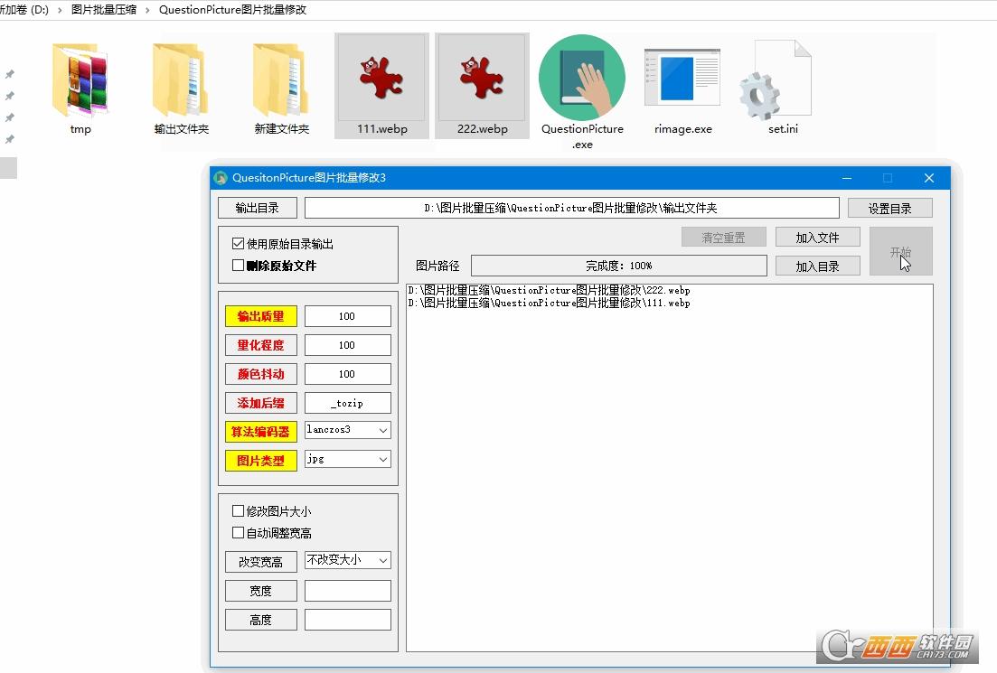Open the tmp folder

(80, 84)
